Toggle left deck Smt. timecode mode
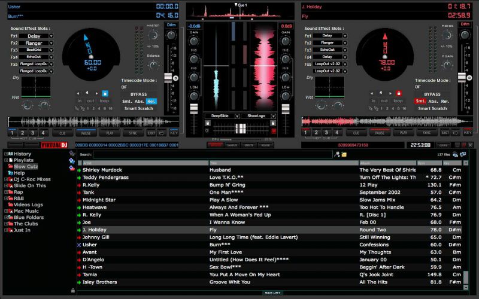Image resolution: width=479 pixels, height=299 pixels. (x=127, y=101)
